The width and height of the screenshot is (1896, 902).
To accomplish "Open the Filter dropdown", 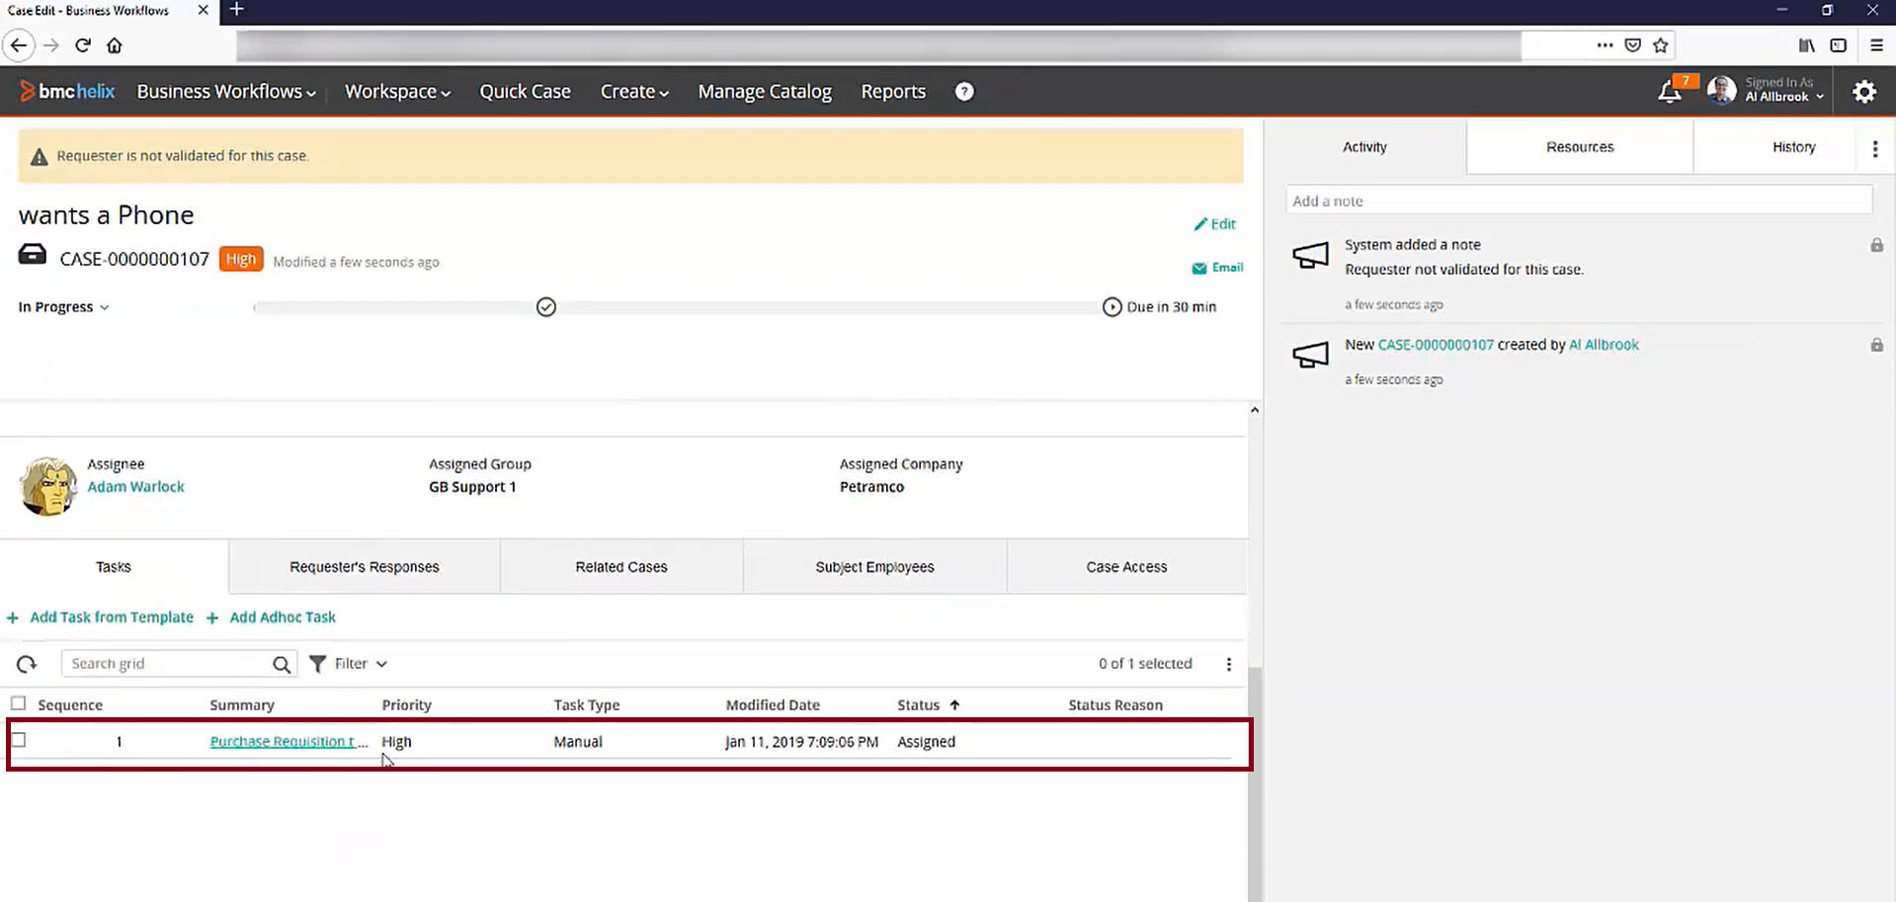I will [x=349, y=664].
